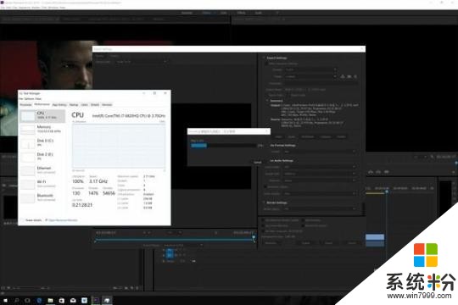Click the encoding progress bar
This screenshot has width=458, height=305.
pyautogui.click(x=223, y=146)
